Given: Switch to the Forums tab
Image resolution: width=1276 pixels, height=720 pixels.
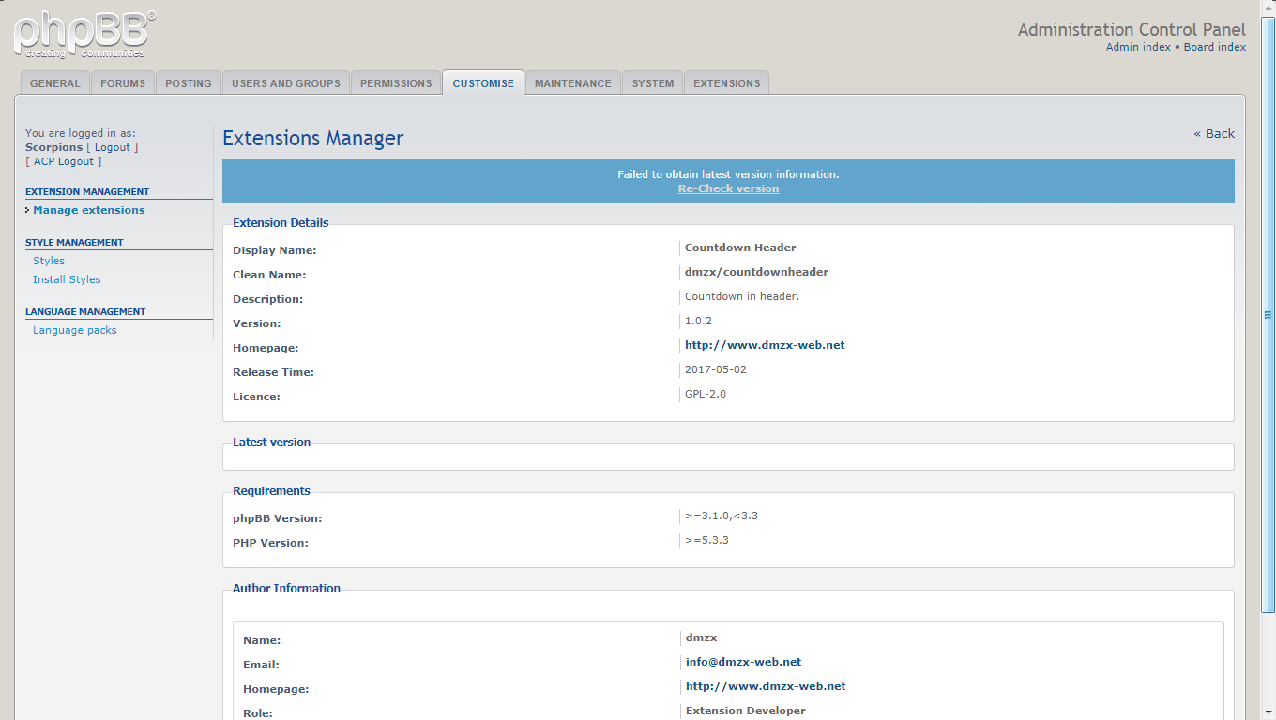Looking at the screenshot, I should pyautogui.click(x=123, y=83).
